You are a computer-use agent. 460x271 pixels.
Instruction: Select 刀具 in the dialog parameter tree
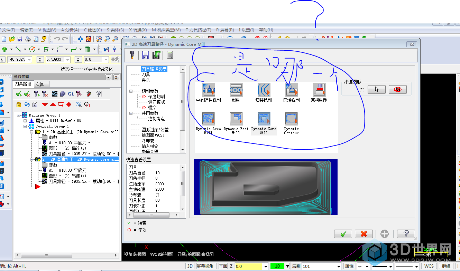point(146,74)
